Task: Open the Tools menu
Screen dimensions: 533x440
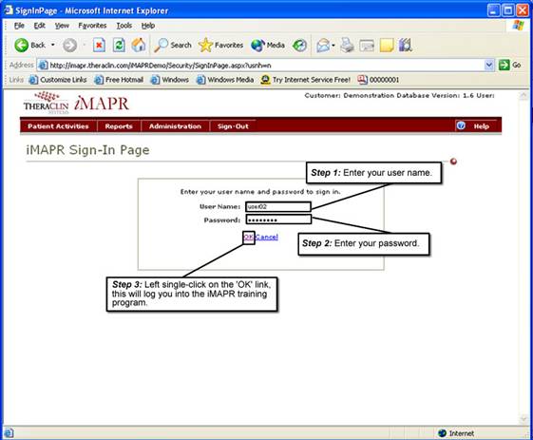Action: click(x=124, y=26)
